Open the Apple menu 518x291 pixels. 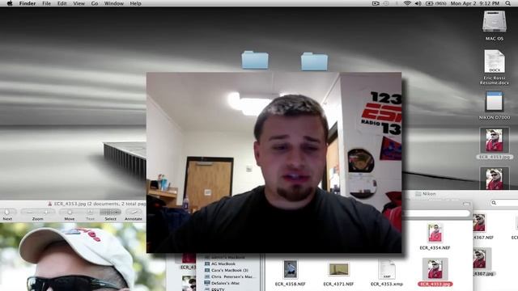tap(10, 3)
